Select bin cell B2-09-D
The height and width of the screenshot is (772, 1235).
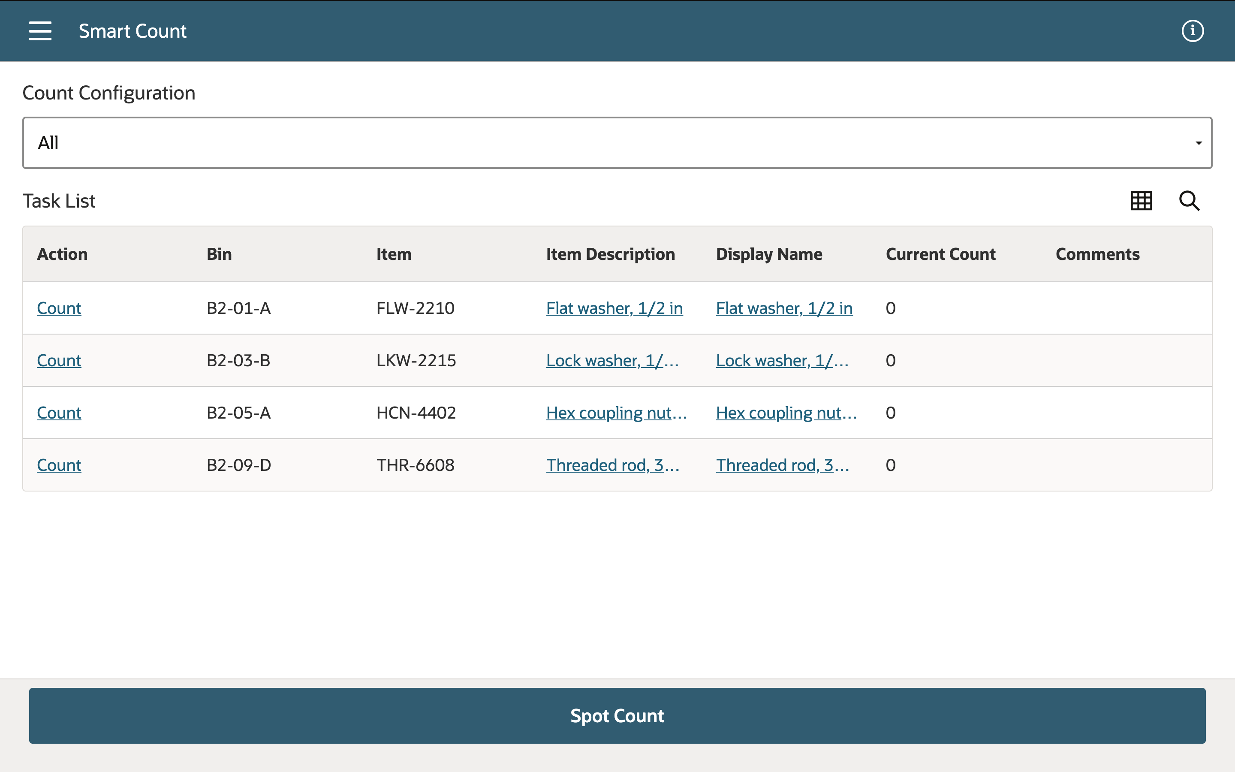tap(239, 465)
